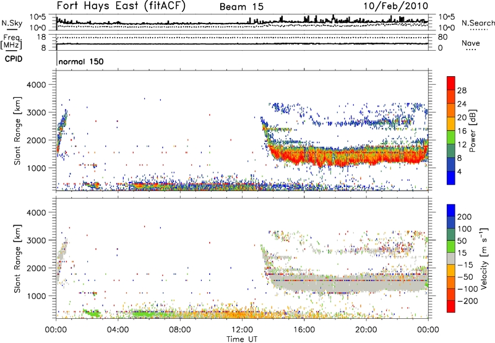The width and height of the screenshot is (495, 343).
Task: Click the date '10/Feb/2010'
Action: (x=396, y=6)
